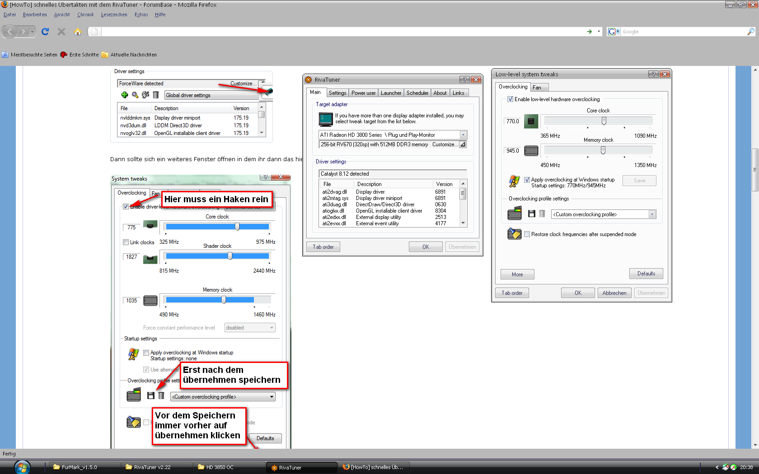Click the Memory clock chip icon in Low-level tweaks
759x474 pixels.
531,151
